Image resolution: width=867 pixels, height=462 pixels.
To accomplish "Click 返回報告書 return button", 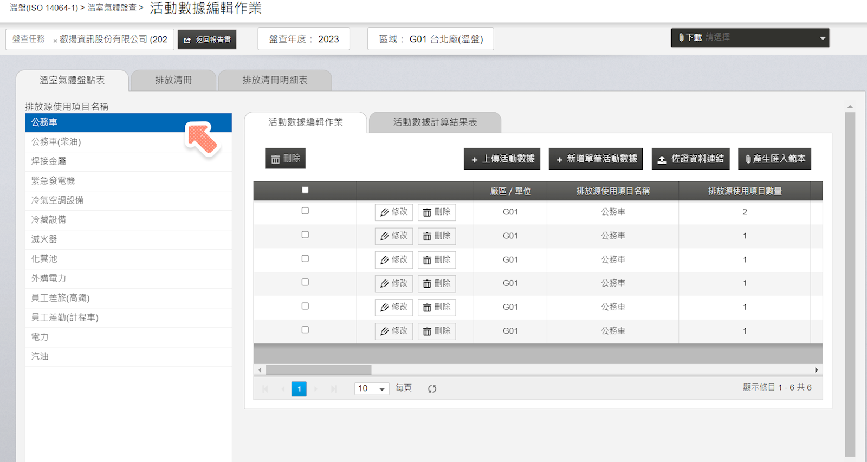I will coord(207,40).
